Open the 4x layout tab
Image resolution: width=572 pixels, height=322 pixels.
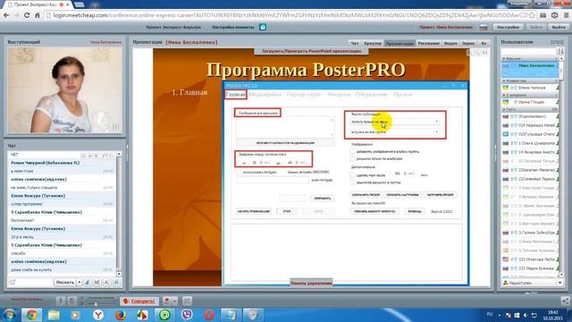click(x=484, y=43)
